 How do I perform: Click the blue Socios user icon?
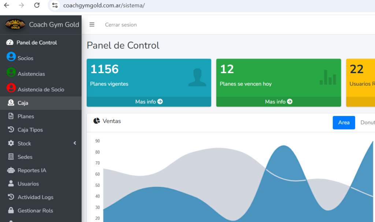point(11,57)
